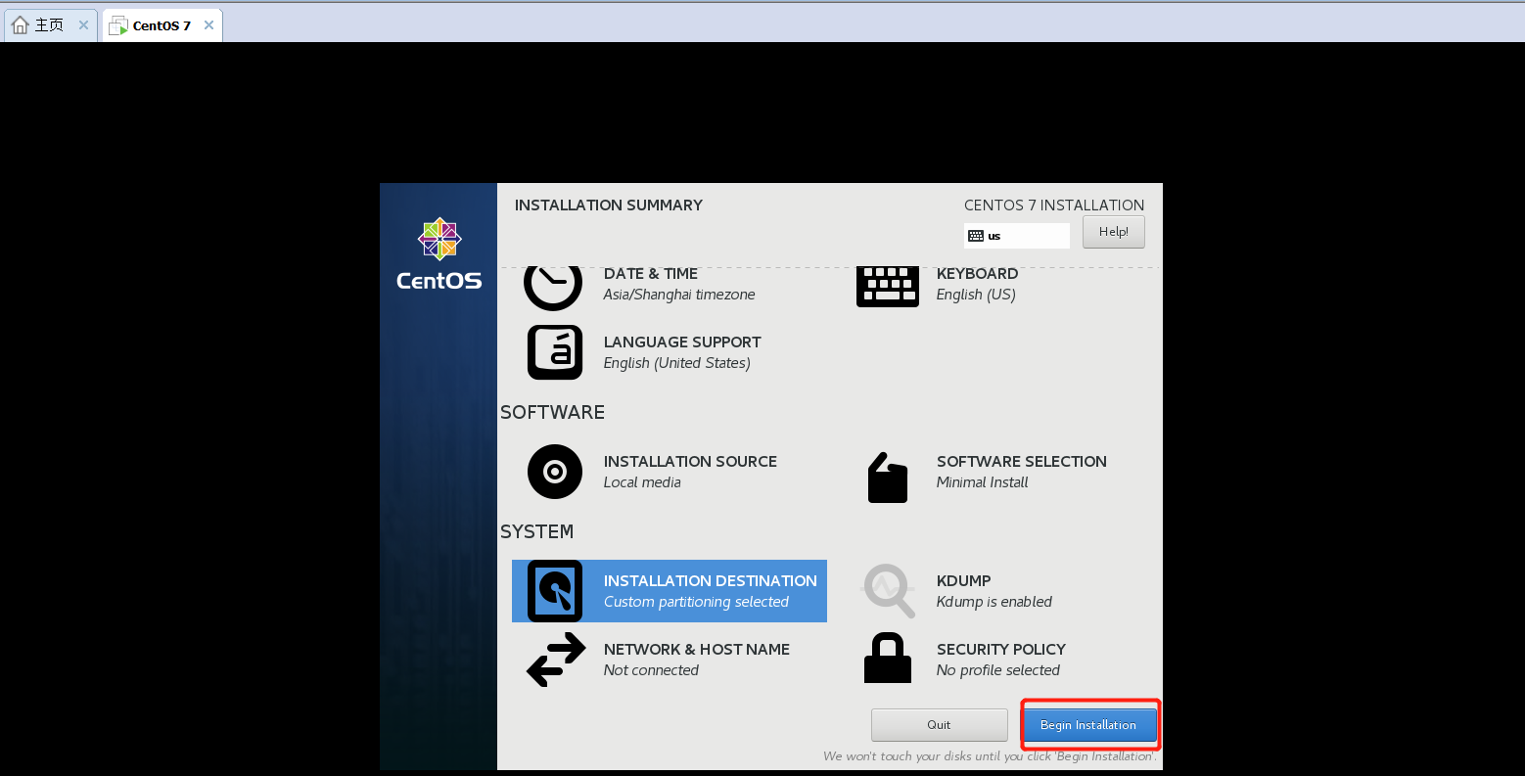The width and height of the screenshot is (1525, 776).
Task: Close the CentOS 7 tab
Action: (x=208, y=25)
